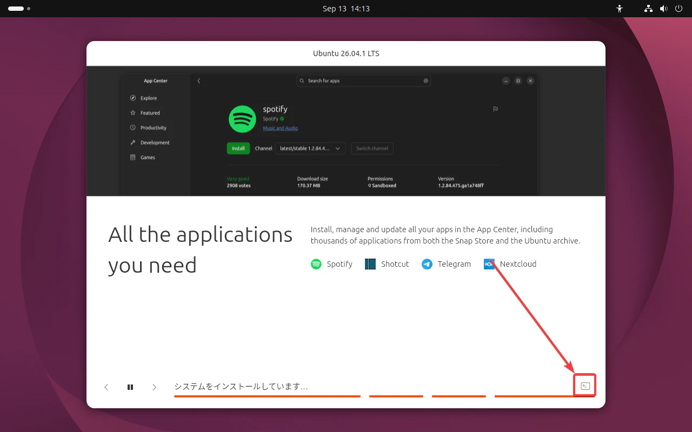This screenshot has height=432, width=692.
Task: Click the Productivity clock icon in App Center
Action: 133,127
